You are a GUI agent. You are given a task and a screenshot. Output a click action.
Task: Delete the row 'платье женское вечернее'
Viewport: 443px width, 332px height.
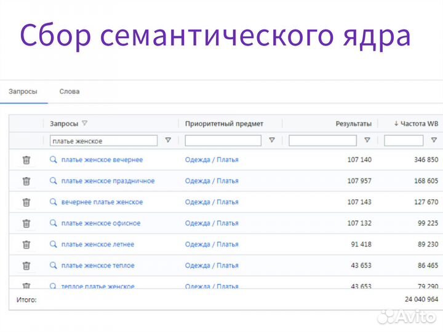pyautogui.click(x=26, y=160)
